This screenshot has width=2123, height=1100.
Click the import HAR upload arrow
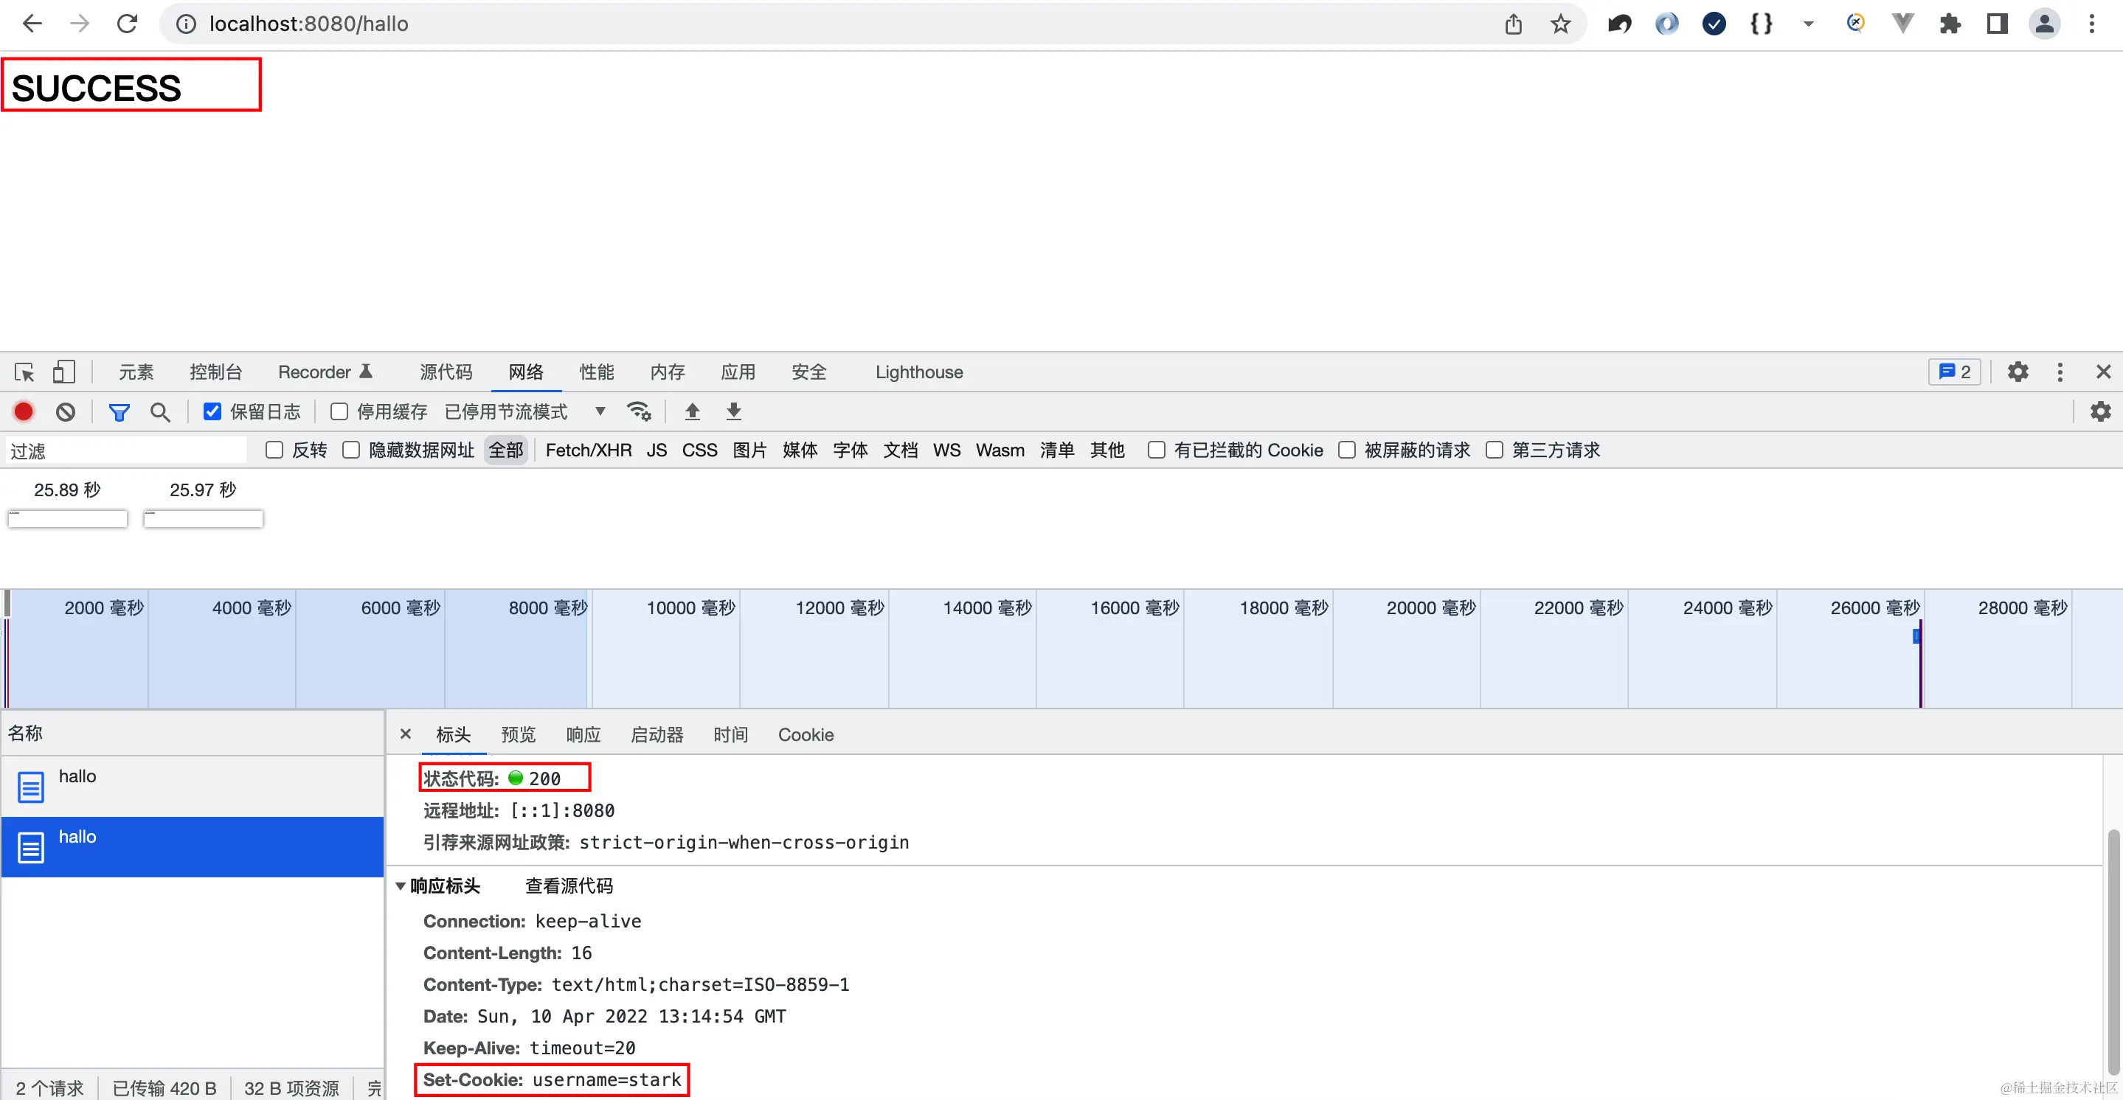pyautogui.click(x=692, y=411)
